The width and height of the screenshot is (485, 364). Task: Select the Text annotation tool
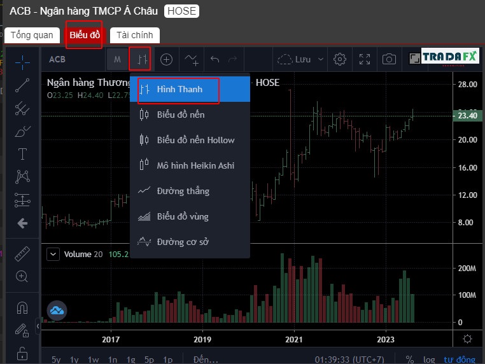click(x=22, y=154)
